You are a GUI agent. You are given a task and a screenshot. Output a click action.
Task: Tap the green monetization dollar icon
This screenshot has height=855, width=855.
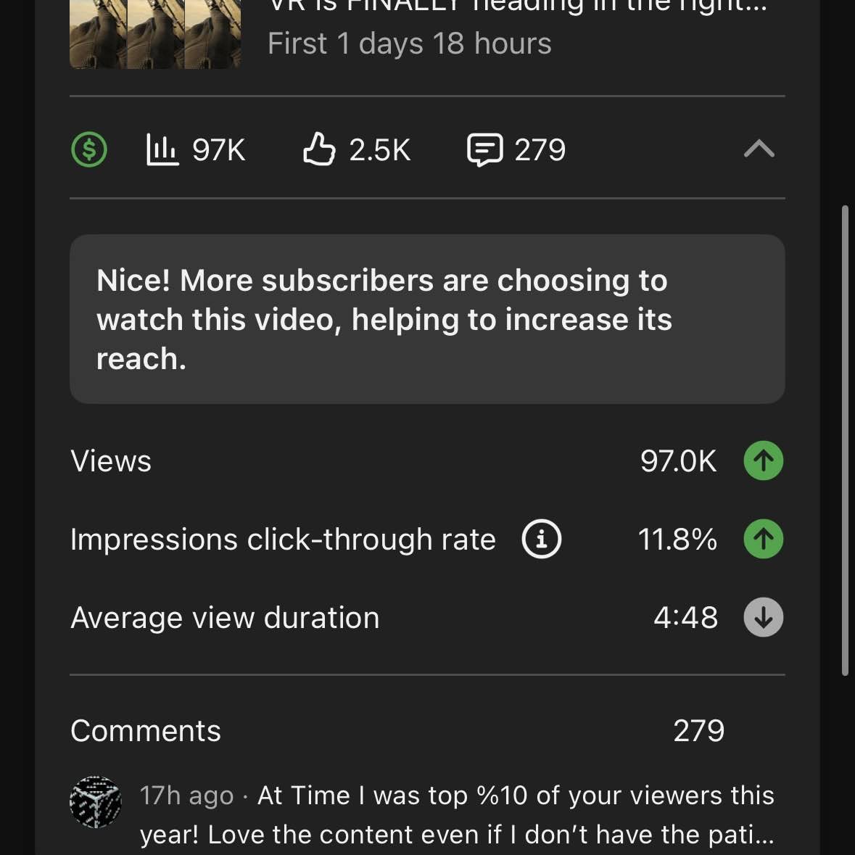[x=89, y=149]
